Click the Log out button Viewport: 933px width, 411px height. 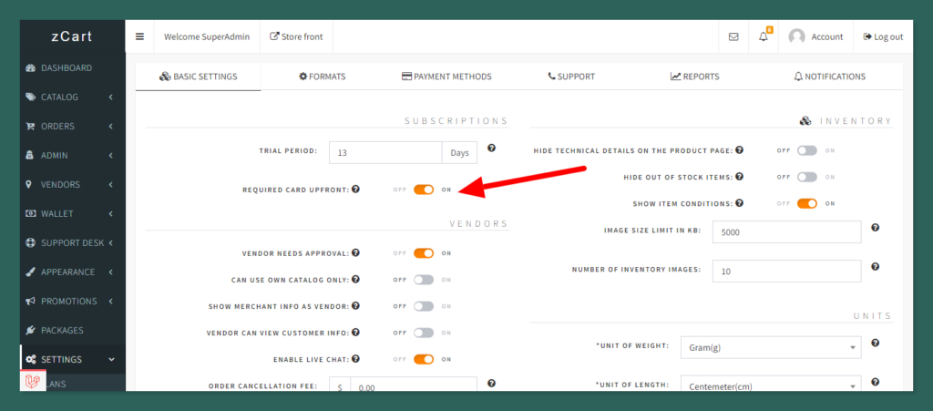pyautogui.click(x=883, y=36)
